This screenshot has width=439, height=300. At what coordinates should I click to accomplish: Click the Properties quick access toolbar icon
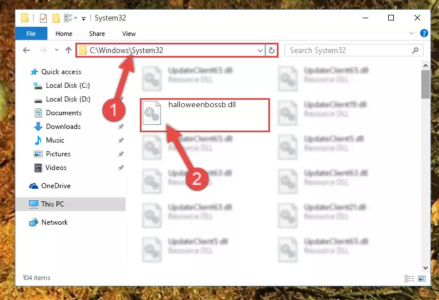click(x=43, y=18)
